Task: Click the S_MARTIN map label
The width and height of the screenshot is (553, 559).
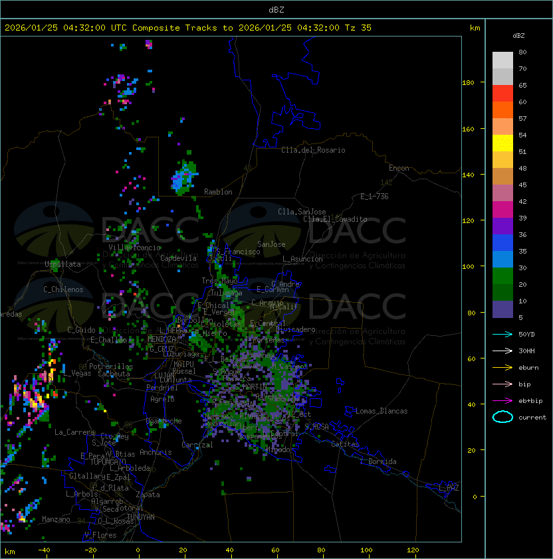Action: click(251, 386)
